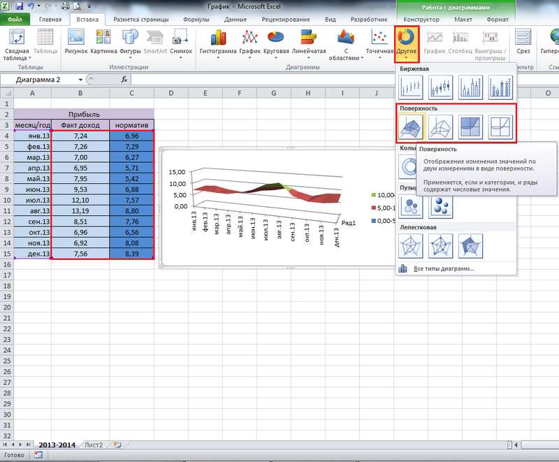The width and height of the screenshot is (559, 462).
Task: Open the Формат chart tools tab
Action: coord(498,20)
